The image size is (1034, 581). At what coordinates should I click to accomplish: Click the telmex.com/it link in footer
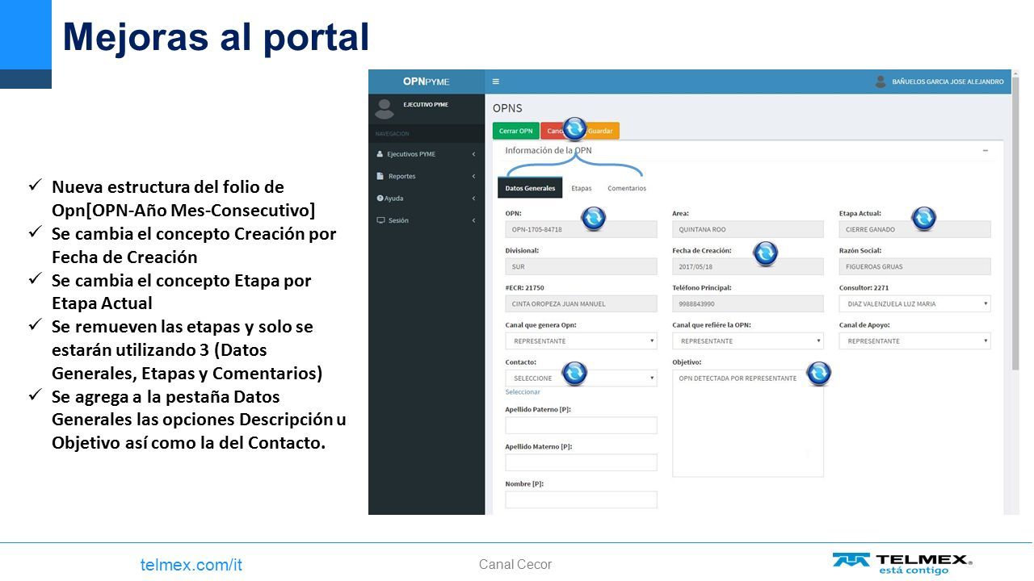[x=191, y=565]
